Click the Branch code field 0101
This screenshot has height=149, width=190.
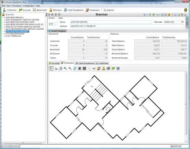click(52, 24)
